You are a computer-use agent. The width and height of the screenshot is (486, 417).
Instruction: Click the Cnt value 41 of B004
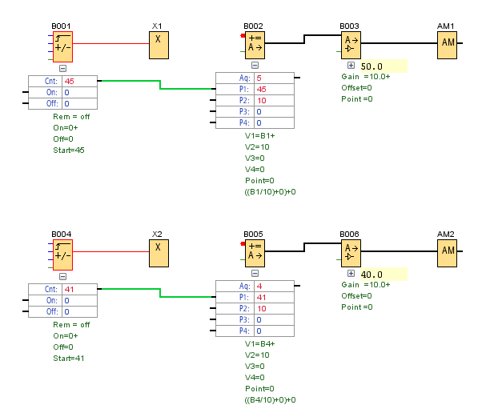(79, 290)
